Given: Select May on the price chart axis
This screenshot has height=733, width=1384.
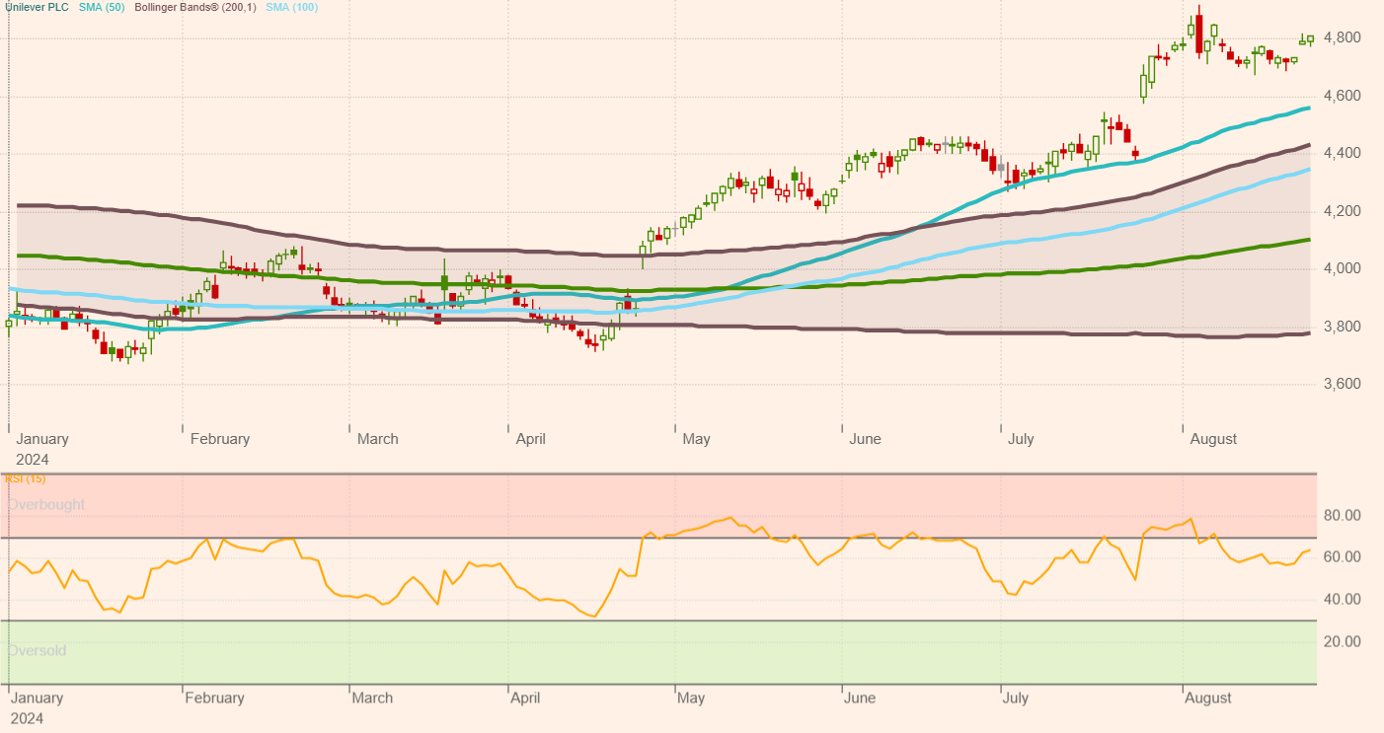Looking at the screenshot, I should [x=696, y=439].
